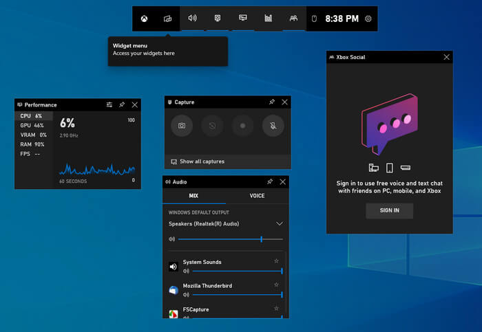Open the Xbox home icon in top bar

[x=143, y=19]
